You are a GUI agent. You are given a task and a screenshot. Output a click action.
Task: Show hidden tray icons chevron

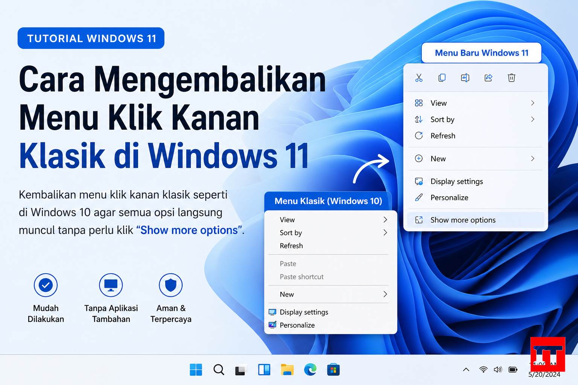click(466, 370)
